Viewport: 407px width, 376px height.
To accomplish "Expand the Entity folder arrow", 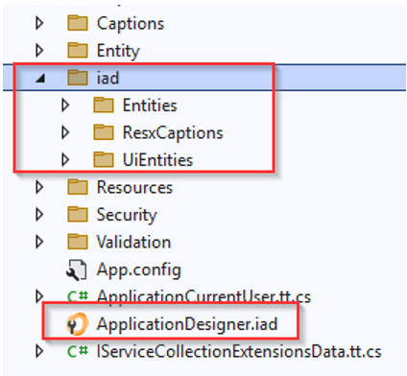I will coord(39,50).
